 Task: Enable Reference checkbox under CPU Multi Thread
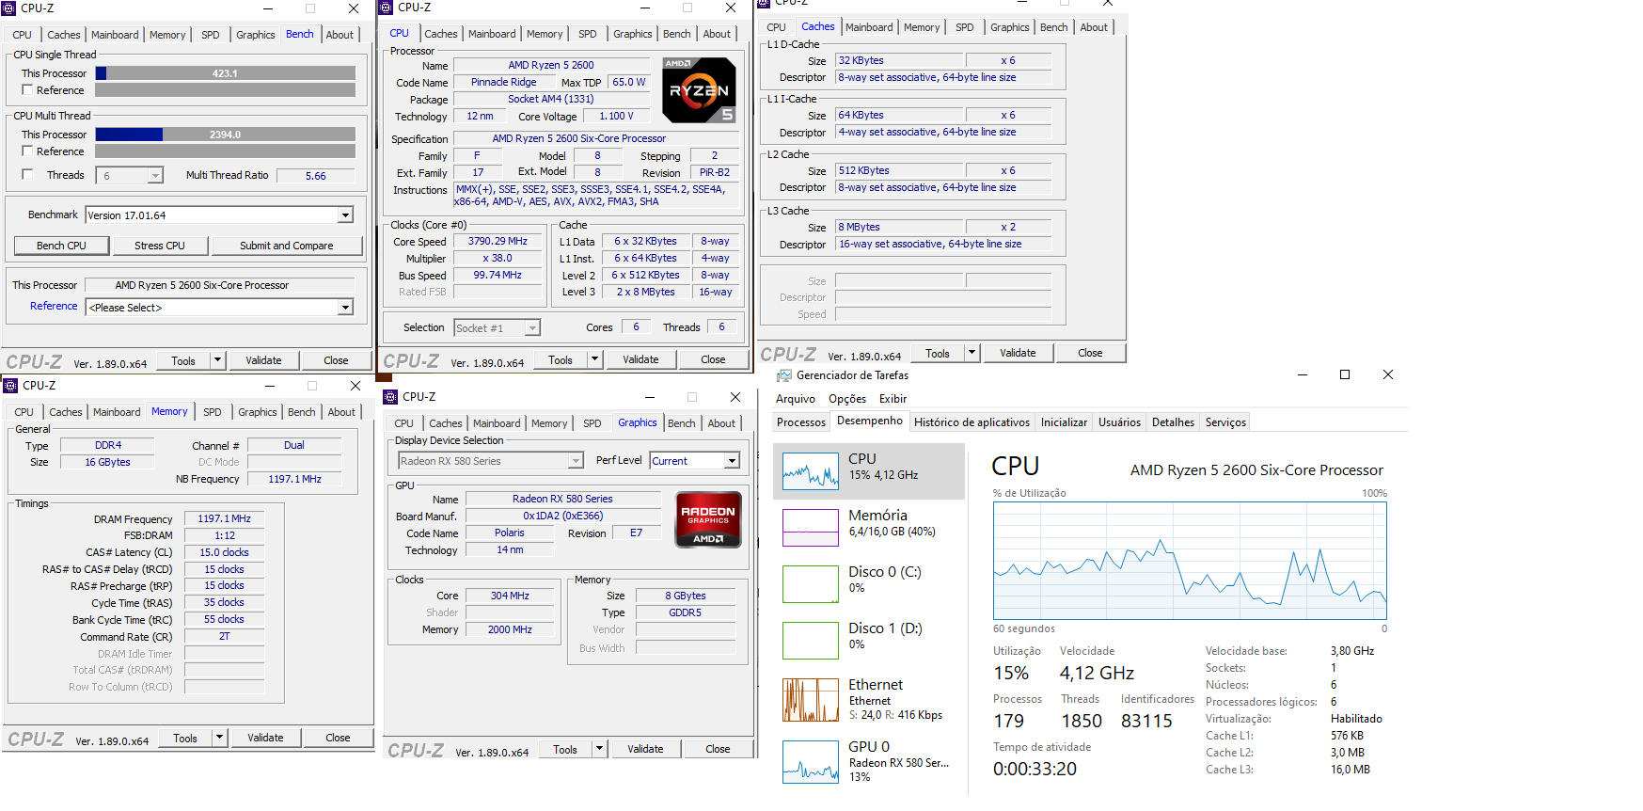(27, 151)
